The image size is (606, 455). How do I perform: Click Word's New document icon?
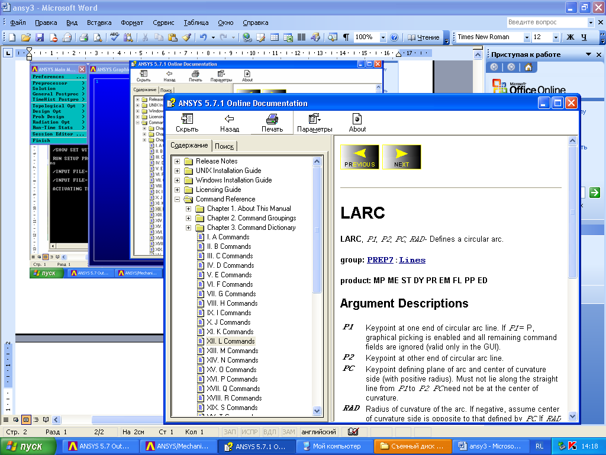[x=12, y=37]
